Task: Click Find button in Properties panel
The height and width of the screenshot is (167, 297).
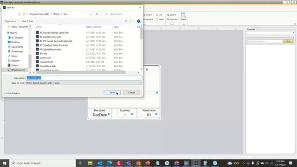Action: [x=288, y=41]
